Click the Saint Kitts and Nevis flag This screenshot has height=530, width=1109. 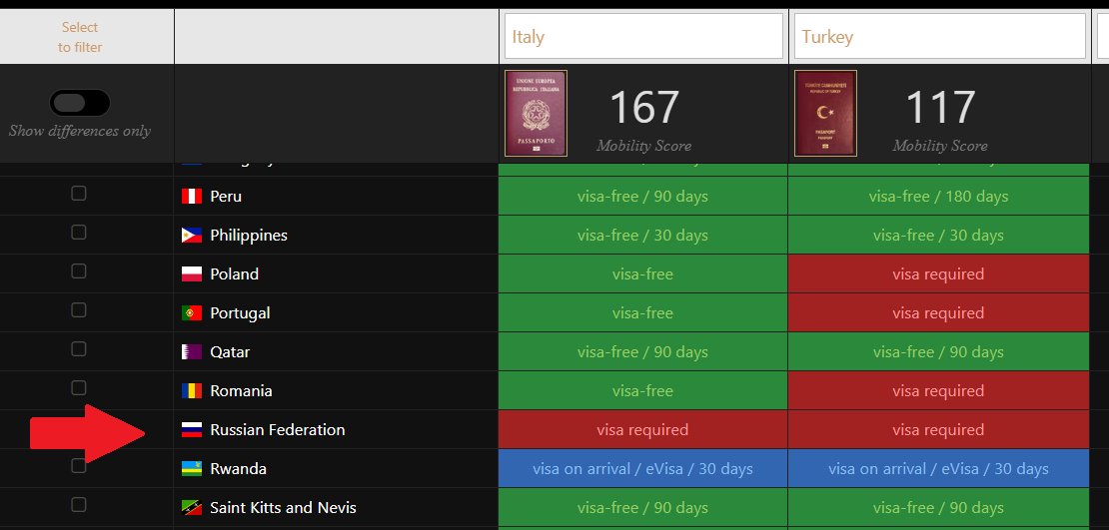pos(191,508)
